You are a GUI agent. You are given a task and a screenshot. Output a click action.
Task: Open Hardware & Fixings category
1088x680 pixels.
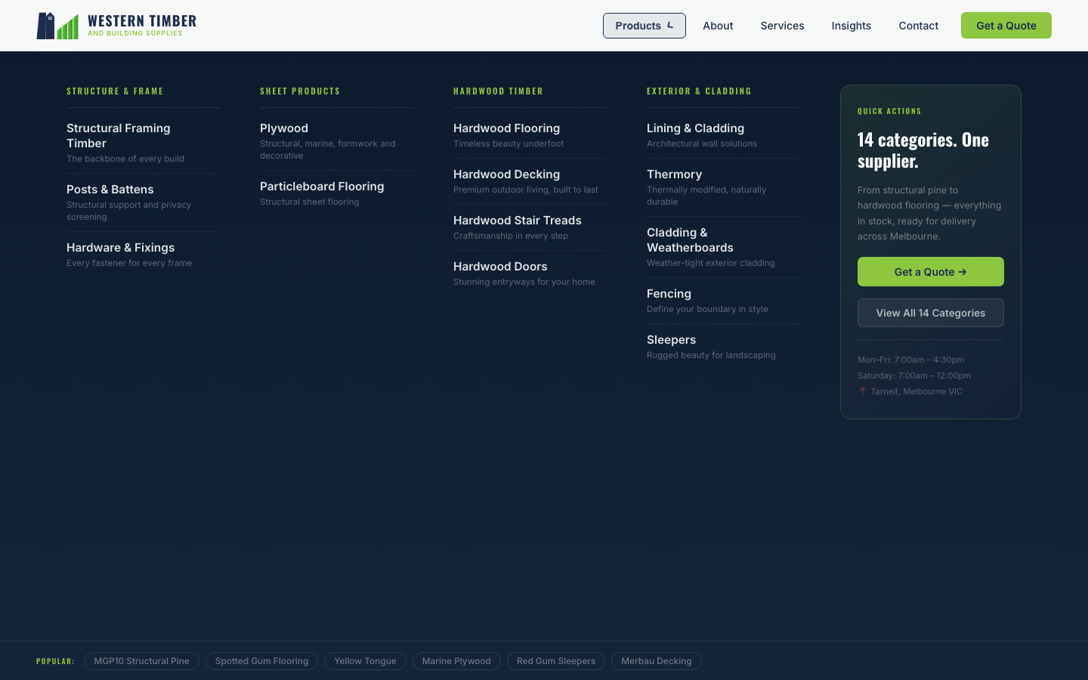click(x=144, y=255)
